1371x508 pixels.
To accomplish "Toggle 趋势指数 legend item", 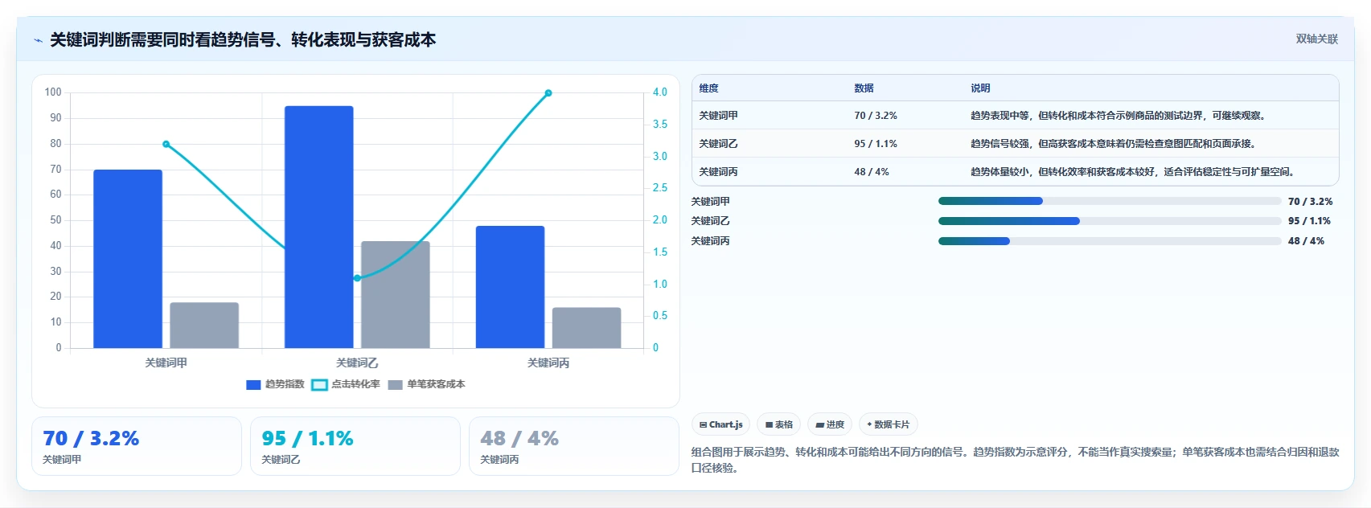I will 275,384.
